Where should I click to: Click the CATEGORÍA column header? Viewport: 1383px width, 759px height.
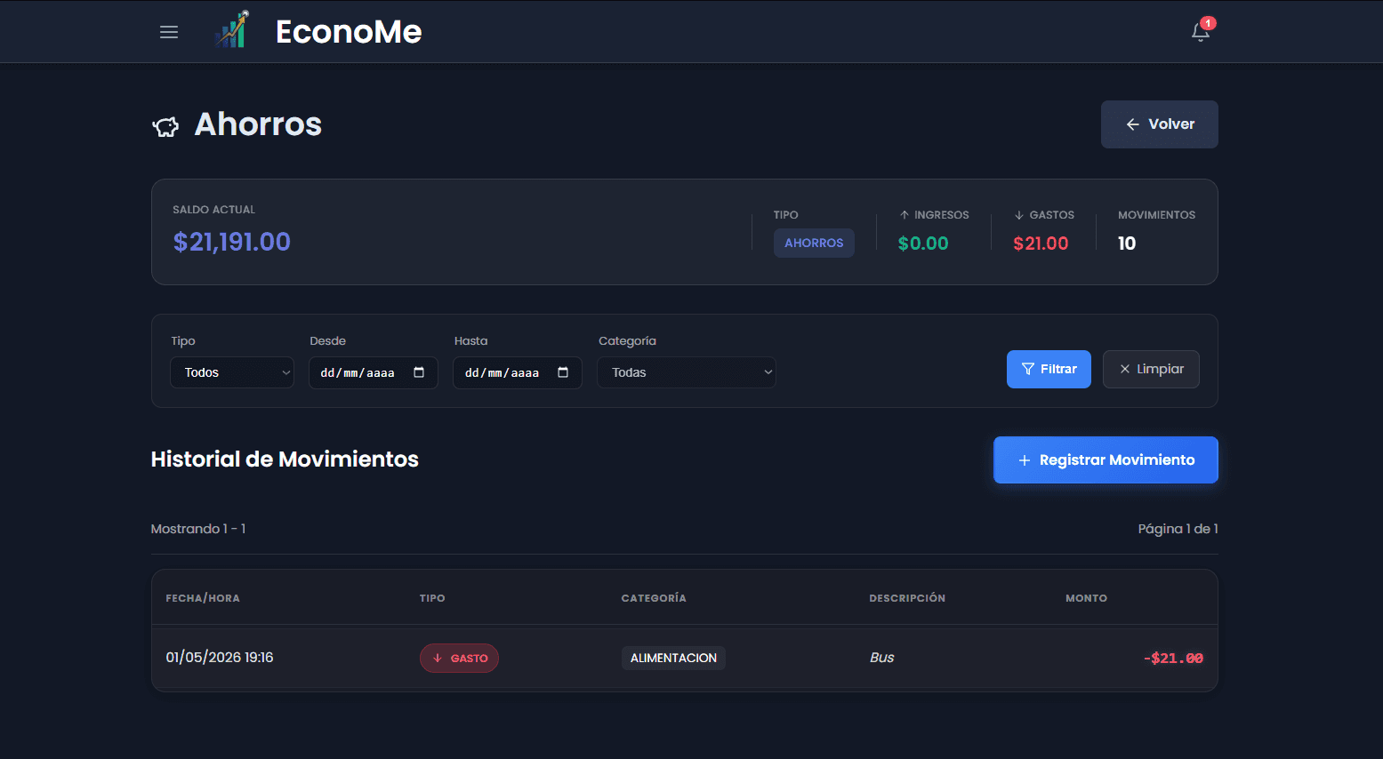(654, 598)
